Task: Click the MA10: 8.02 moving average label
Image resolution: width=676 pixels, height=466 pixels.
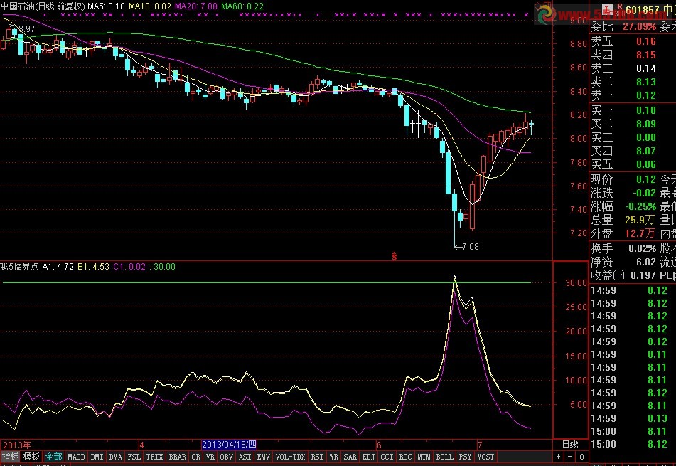Action: pyautogui.click(x=150, y=6)
